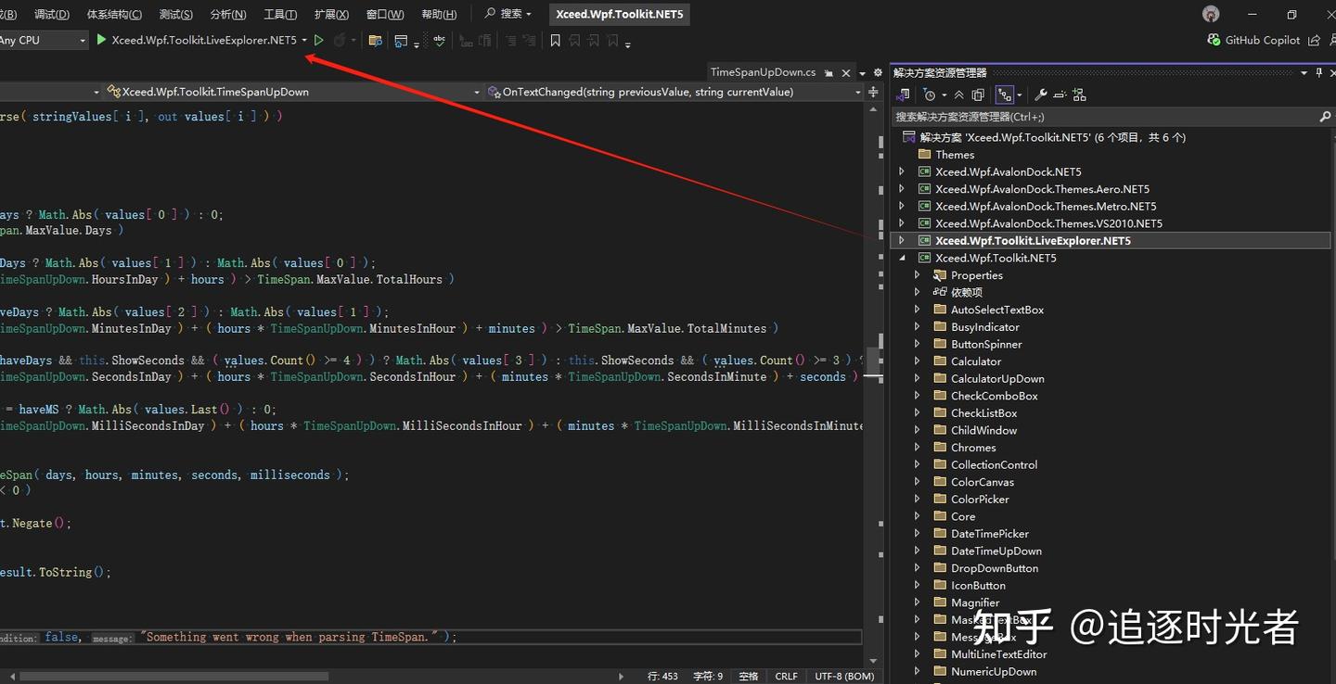Screen dimensions: 1336x684
Task: Click the editor horizontal scrollbar thumb
Action: tap(173, 677)
